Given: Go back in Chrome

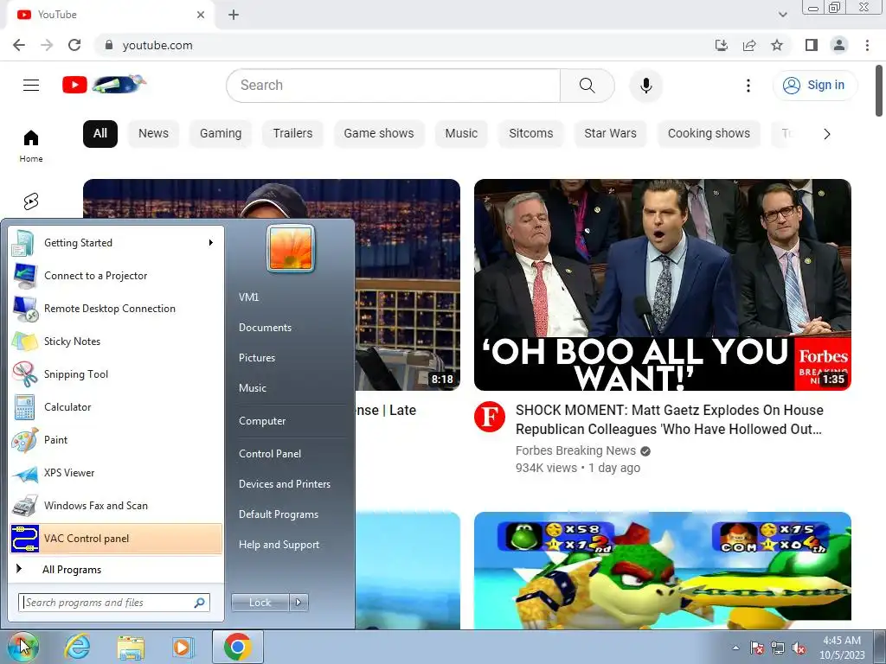Looking at the screenshot, I should click(x=19, y=45).
